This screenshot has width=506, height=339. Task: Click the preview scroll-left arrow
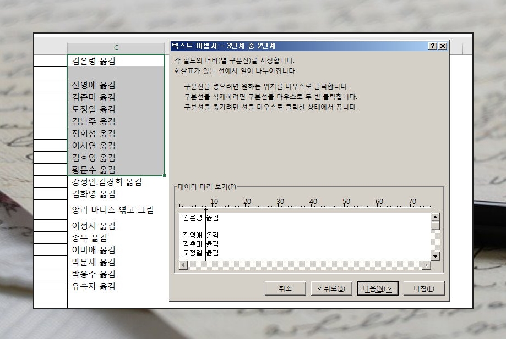[183, 265]
